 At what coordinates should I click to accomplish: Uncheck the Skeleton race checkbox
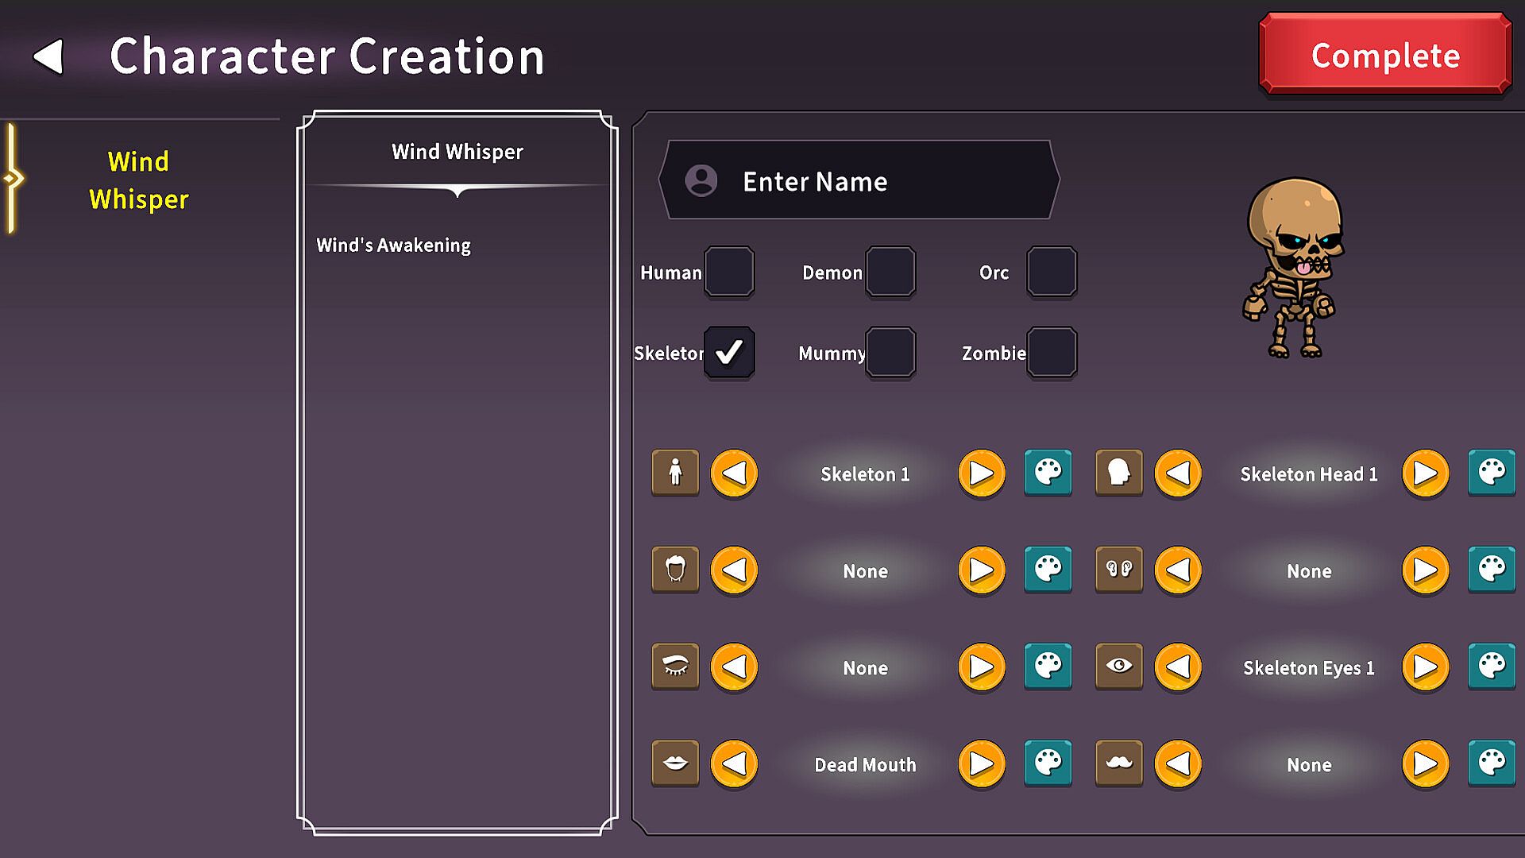[729, 352]
